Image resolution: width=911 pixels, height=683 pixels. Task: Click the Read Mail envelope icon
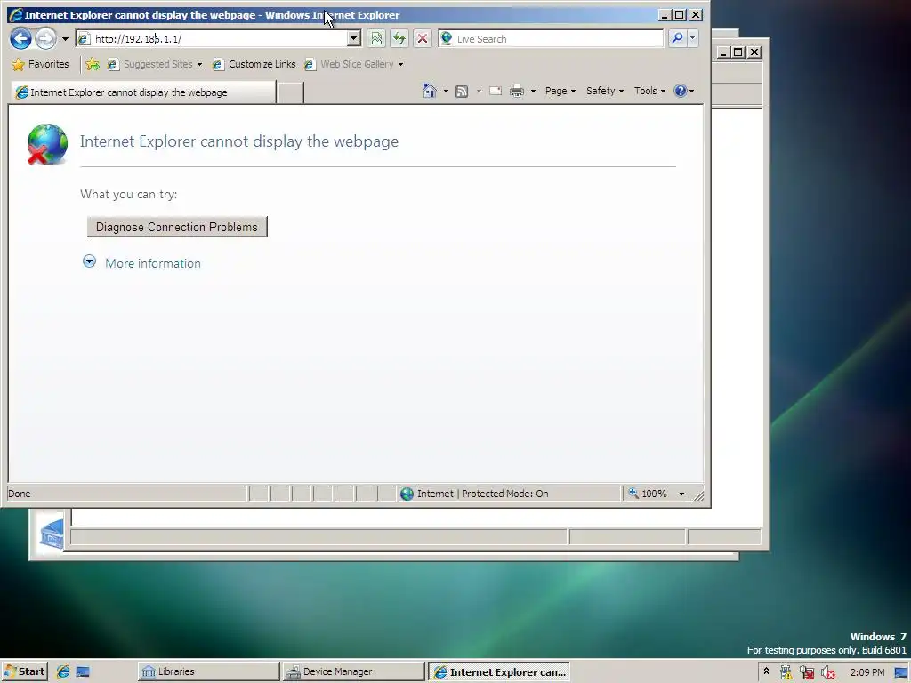(496, 92)
